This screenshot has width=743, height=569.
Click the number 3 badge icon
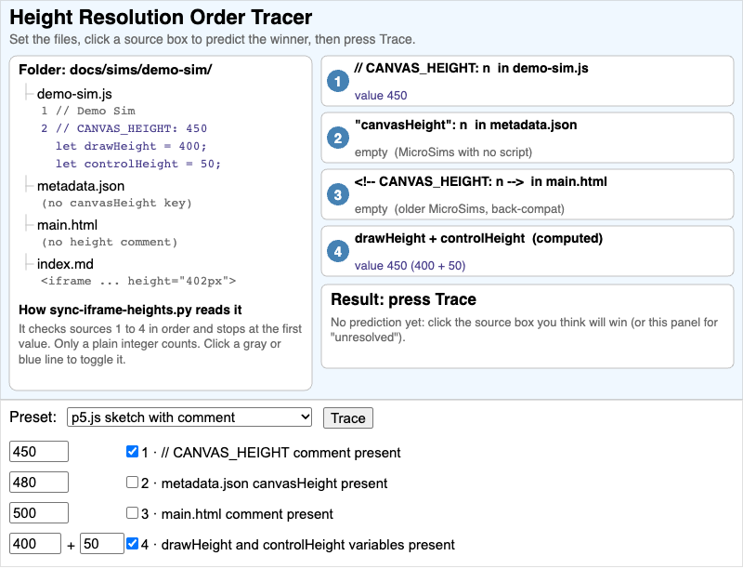point(338,194)
